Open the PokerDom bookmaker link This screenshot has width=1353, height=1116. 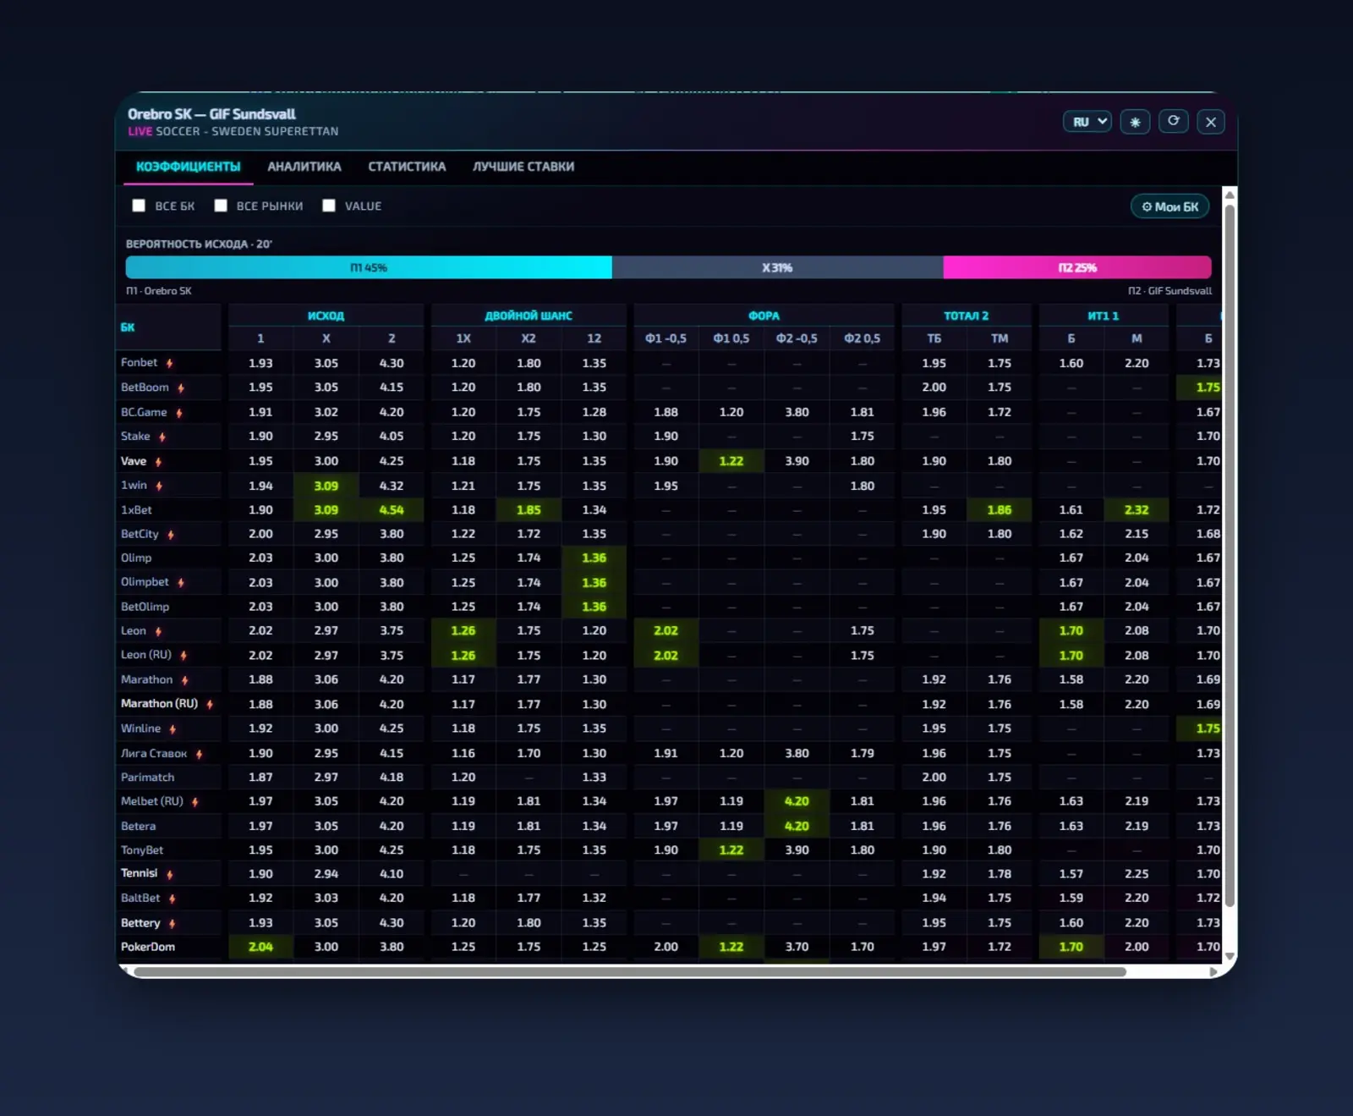tap(148, 947)
